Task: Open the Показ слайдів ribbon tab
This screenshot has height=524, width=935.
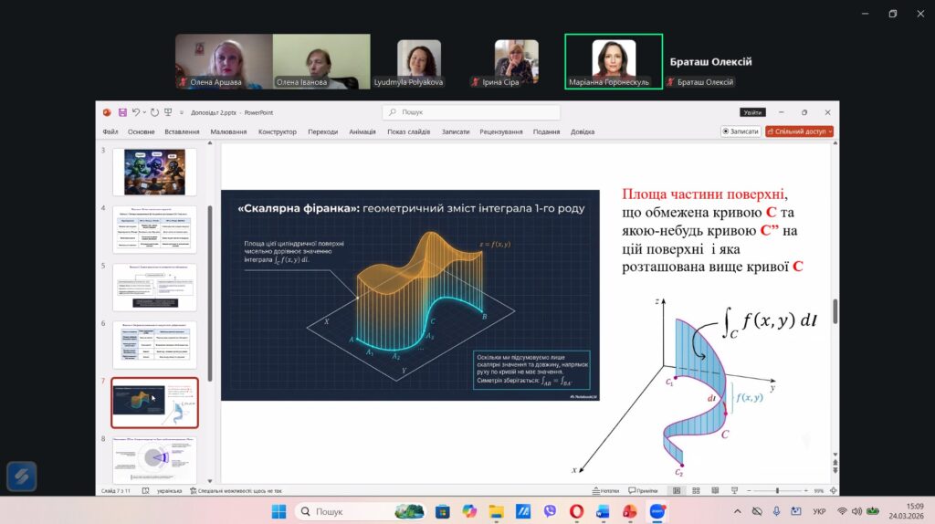Action: (409, 131)
